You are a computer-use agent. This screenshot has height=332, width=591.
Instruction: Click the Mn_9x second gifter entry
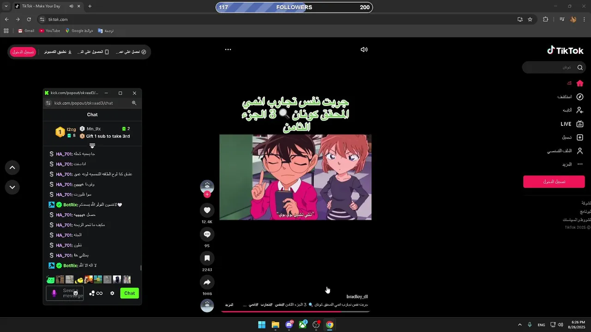(105, 129)
